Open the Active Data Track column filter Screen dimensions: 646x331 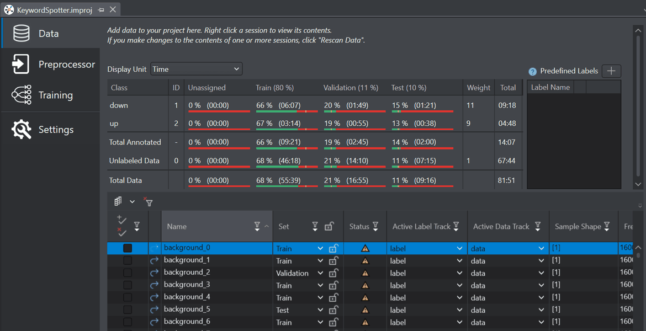point(538,226)
